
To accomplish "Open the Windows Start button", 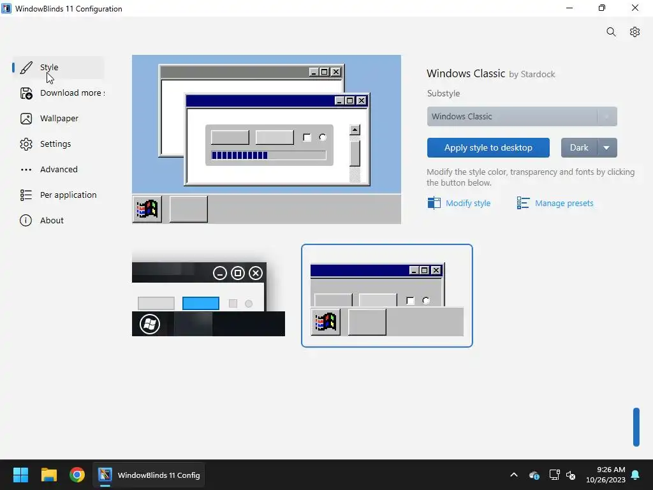I will click(x=20, y=475).
